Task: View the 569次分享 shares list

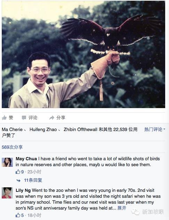Action: (12, 147)
